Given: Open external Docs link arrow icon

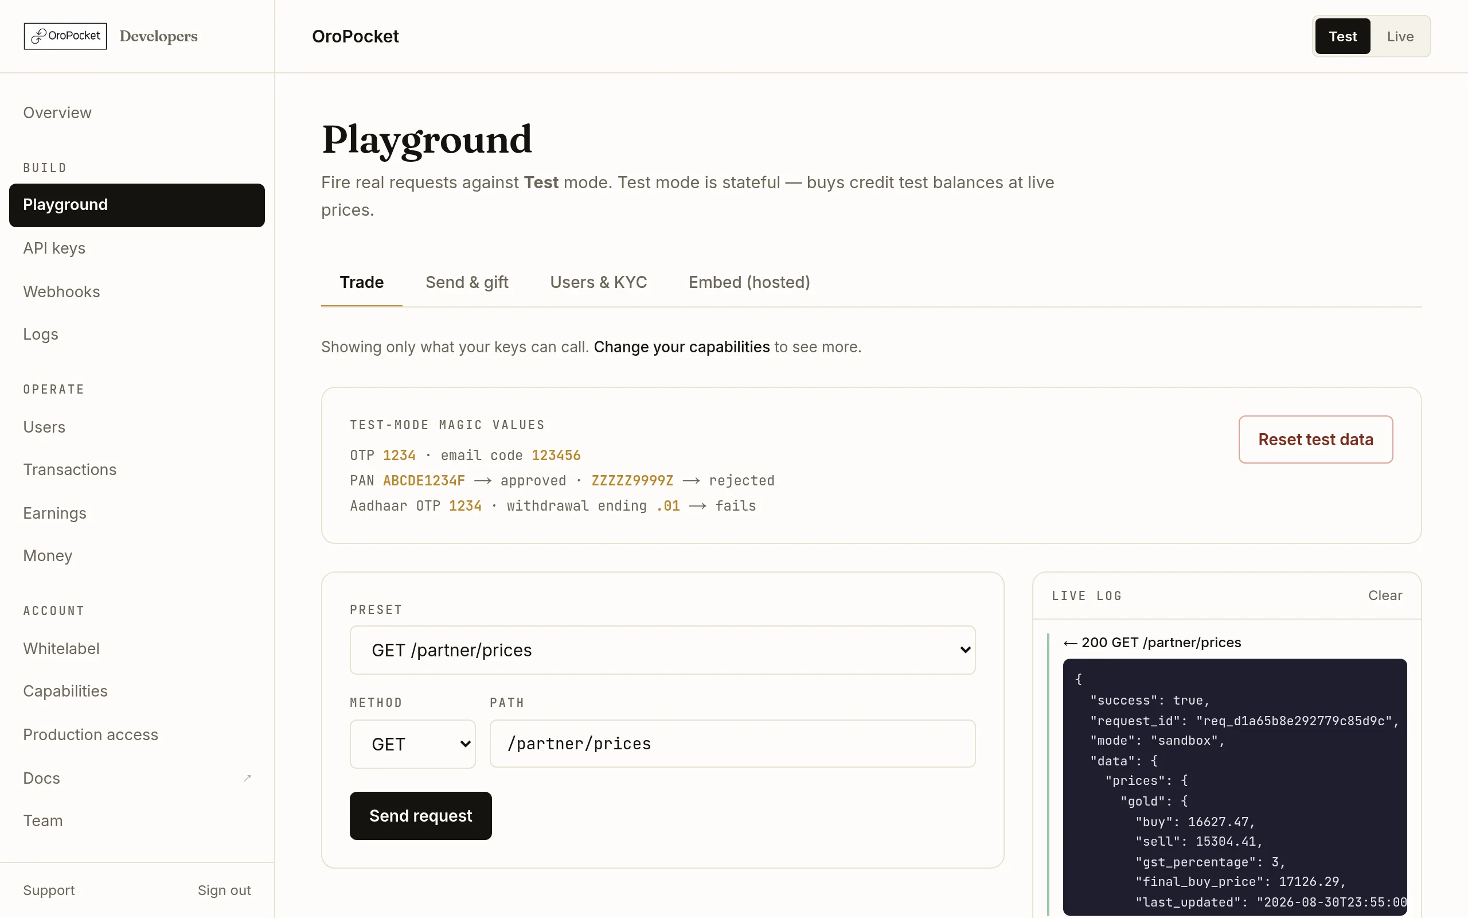Looking at the screenshot, I should click(247, 778).
